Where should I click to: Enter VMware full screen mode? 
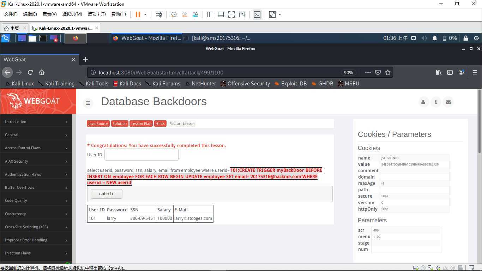231,14
